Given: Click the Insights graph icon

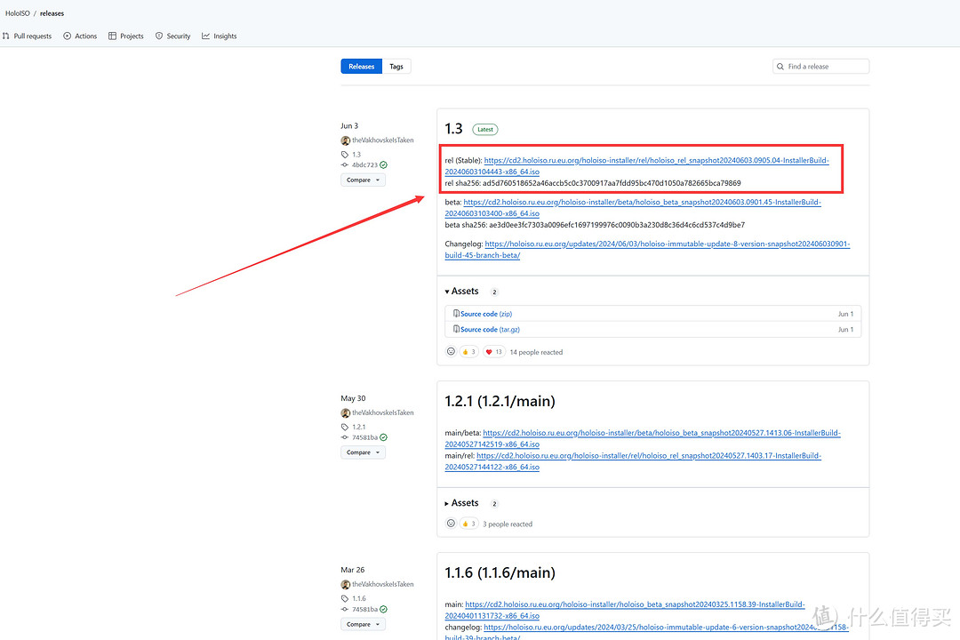Looking at the screenshot, I should pos(206,36).
